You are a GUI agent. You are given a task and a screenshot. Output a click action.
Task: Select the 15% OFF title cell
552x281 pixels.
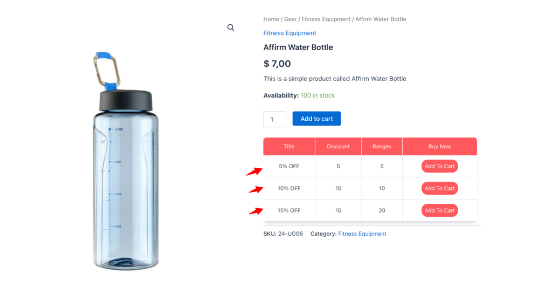(289, 210)
